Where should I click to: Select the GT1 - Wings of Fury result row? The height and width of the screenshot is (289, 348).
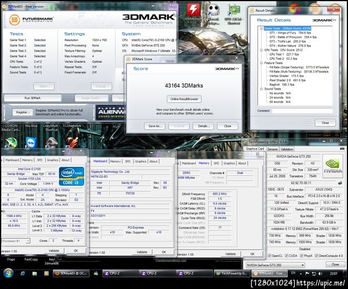[290, 32]
